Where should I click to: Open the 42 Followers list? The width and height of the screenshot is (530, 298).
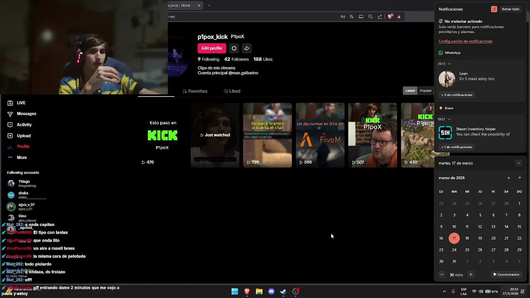pyautogui.click(x=236, y=59)
